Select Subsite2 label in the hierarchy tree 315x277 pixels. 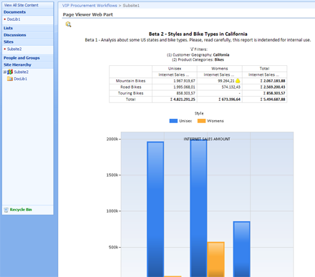pyautogui.click(x=21, y=72)
